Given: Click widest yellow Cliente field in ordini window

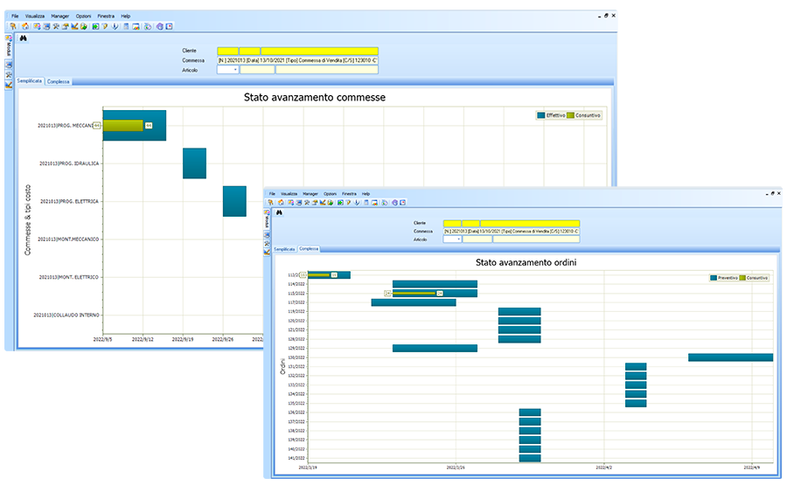Looking at the screenshot, I should (x=530, y=223).
